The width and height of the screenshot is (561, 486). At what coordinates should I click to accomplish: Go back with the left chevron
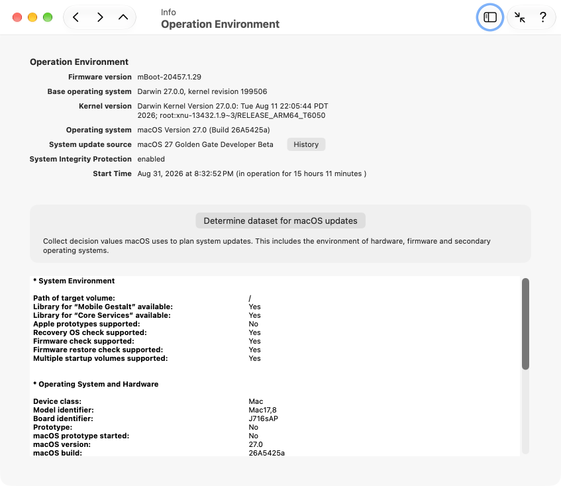pyautogui.click(x=76, y=17)
